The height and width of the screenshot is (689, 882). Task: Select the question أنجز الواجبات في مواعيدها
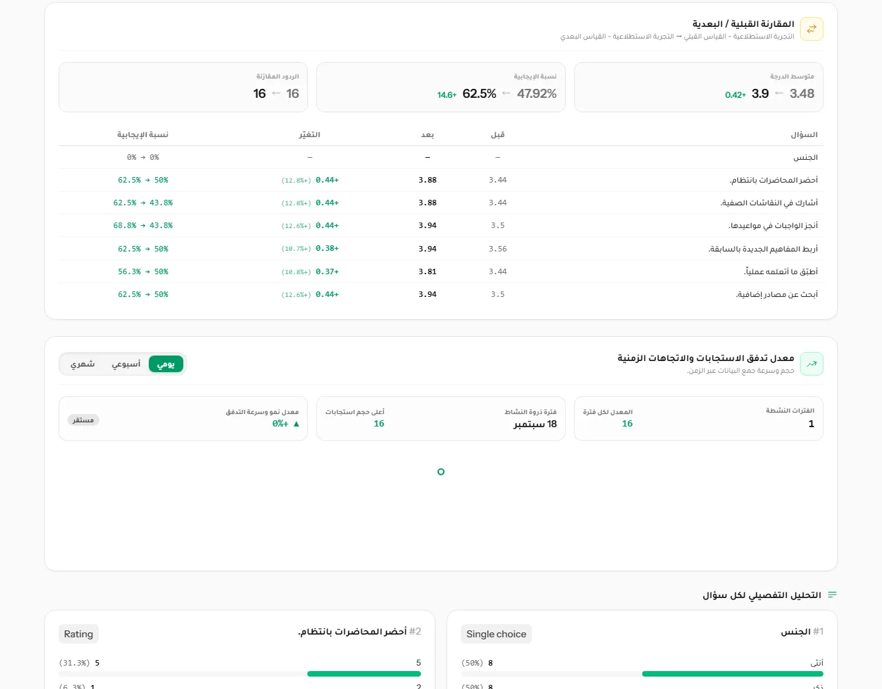click(773, 225)
